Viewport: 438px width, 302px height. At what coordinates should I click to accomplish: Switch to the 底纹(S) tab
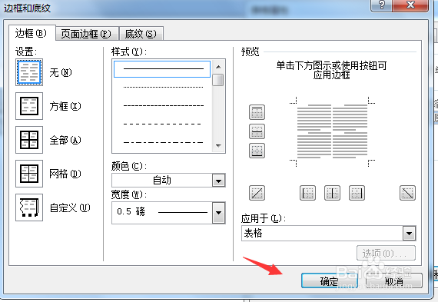141,34
